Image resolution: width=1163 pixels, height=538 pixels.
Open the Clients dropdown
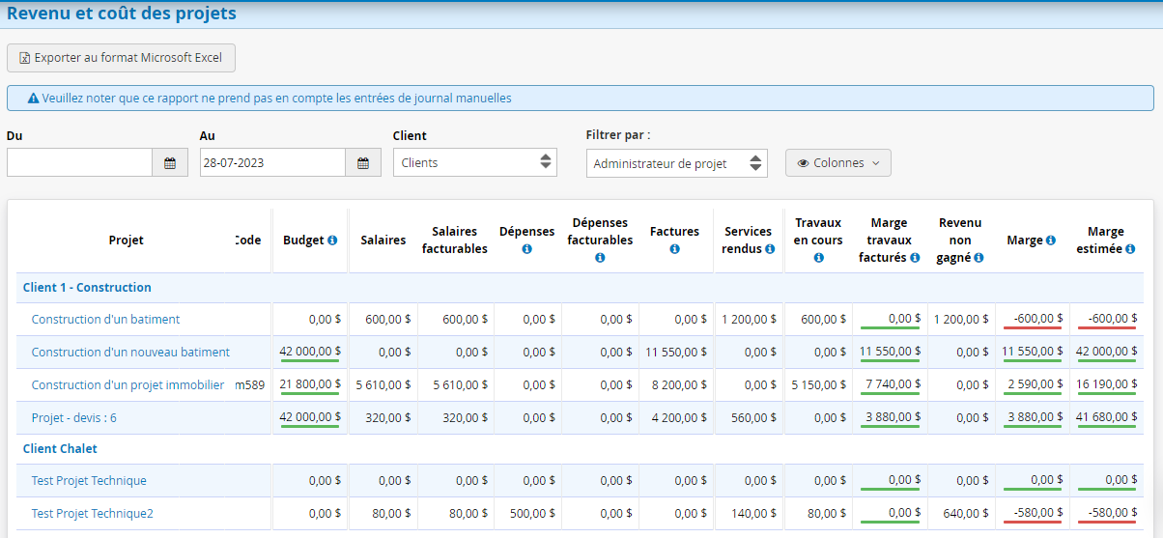point(475,162)
